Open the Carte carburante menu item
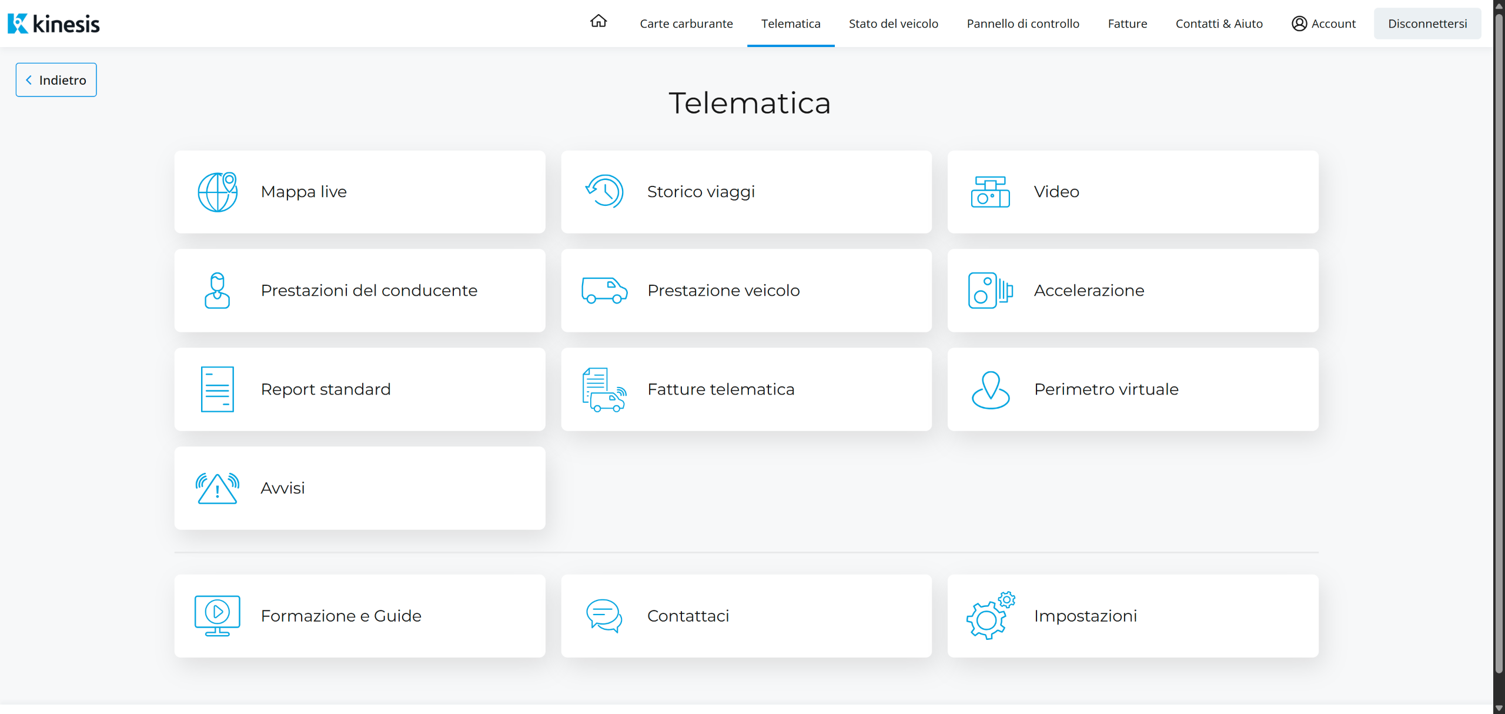This screenshot has width=1505, height=714. pos(686,24)
